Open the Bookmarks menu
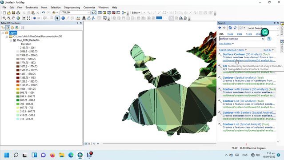 point(32,8)
